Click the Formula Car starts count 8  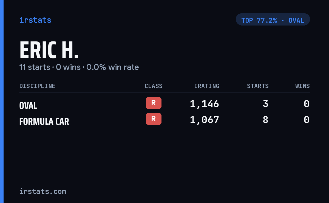(x=265, y=120)
